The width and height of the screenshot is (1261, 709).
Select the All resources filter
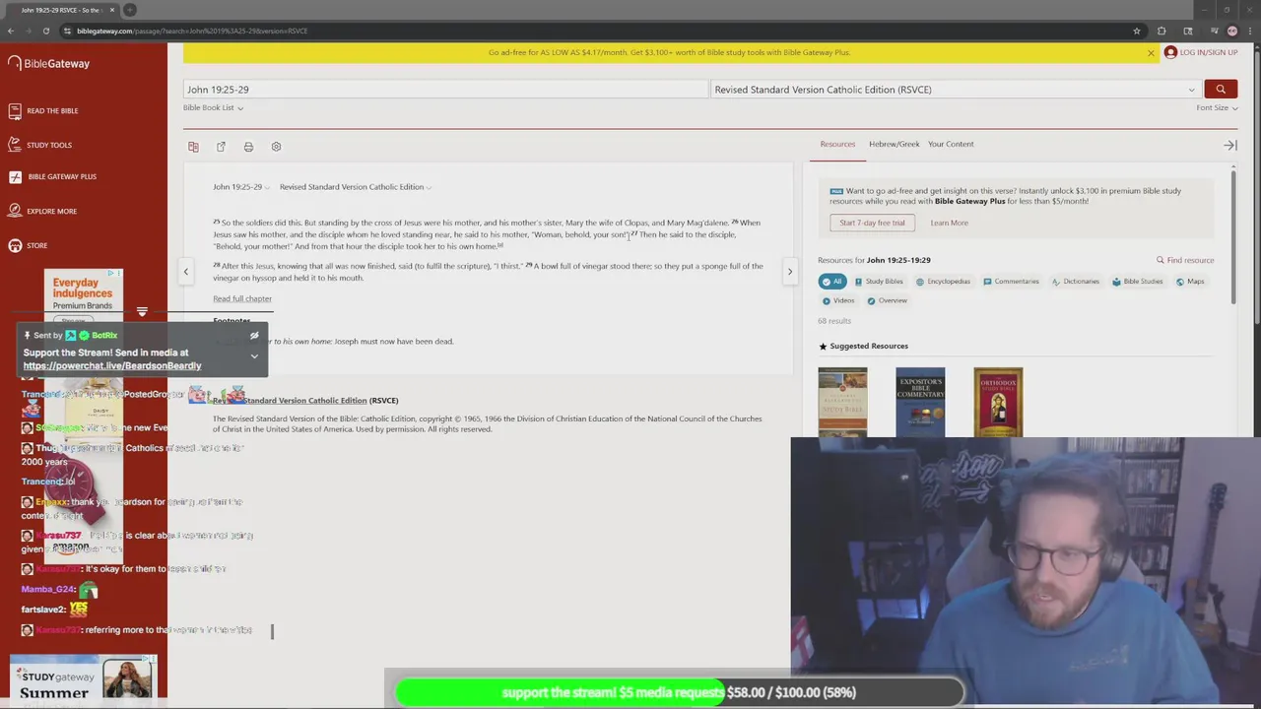tap(832, 282)
